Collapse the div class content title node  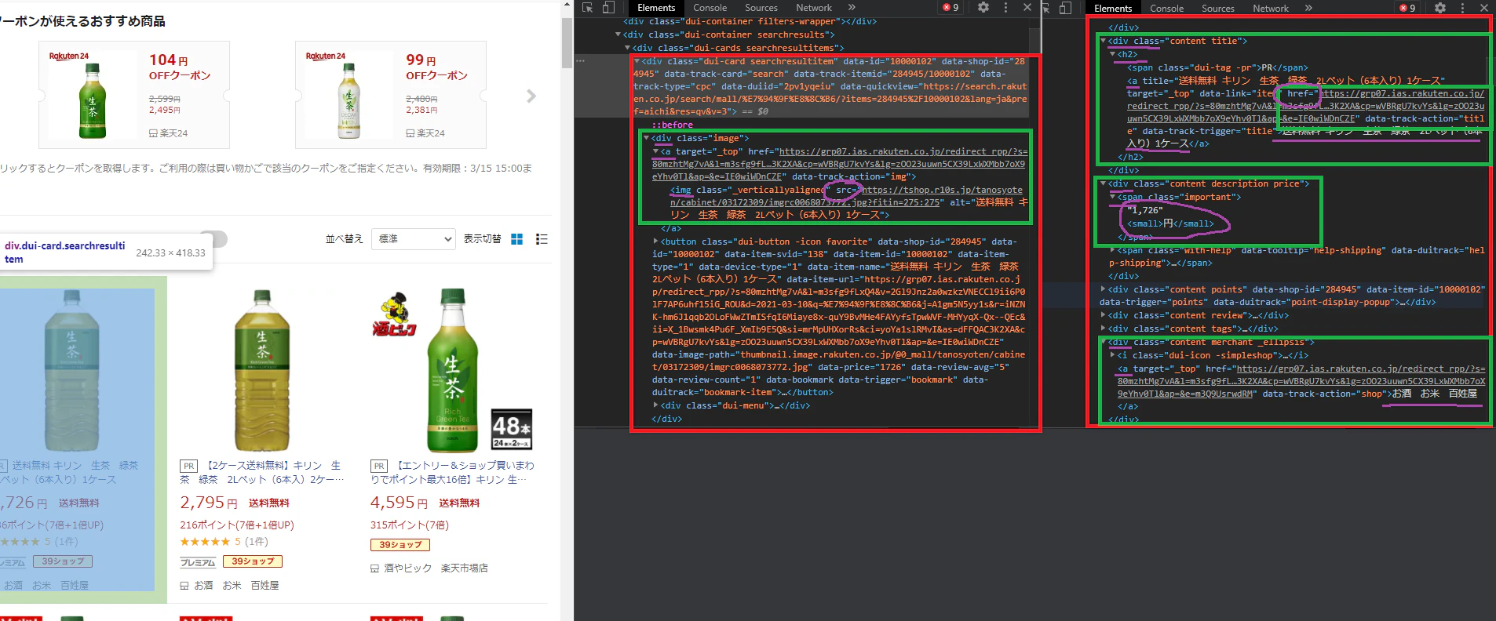[x=1103, y=41]
